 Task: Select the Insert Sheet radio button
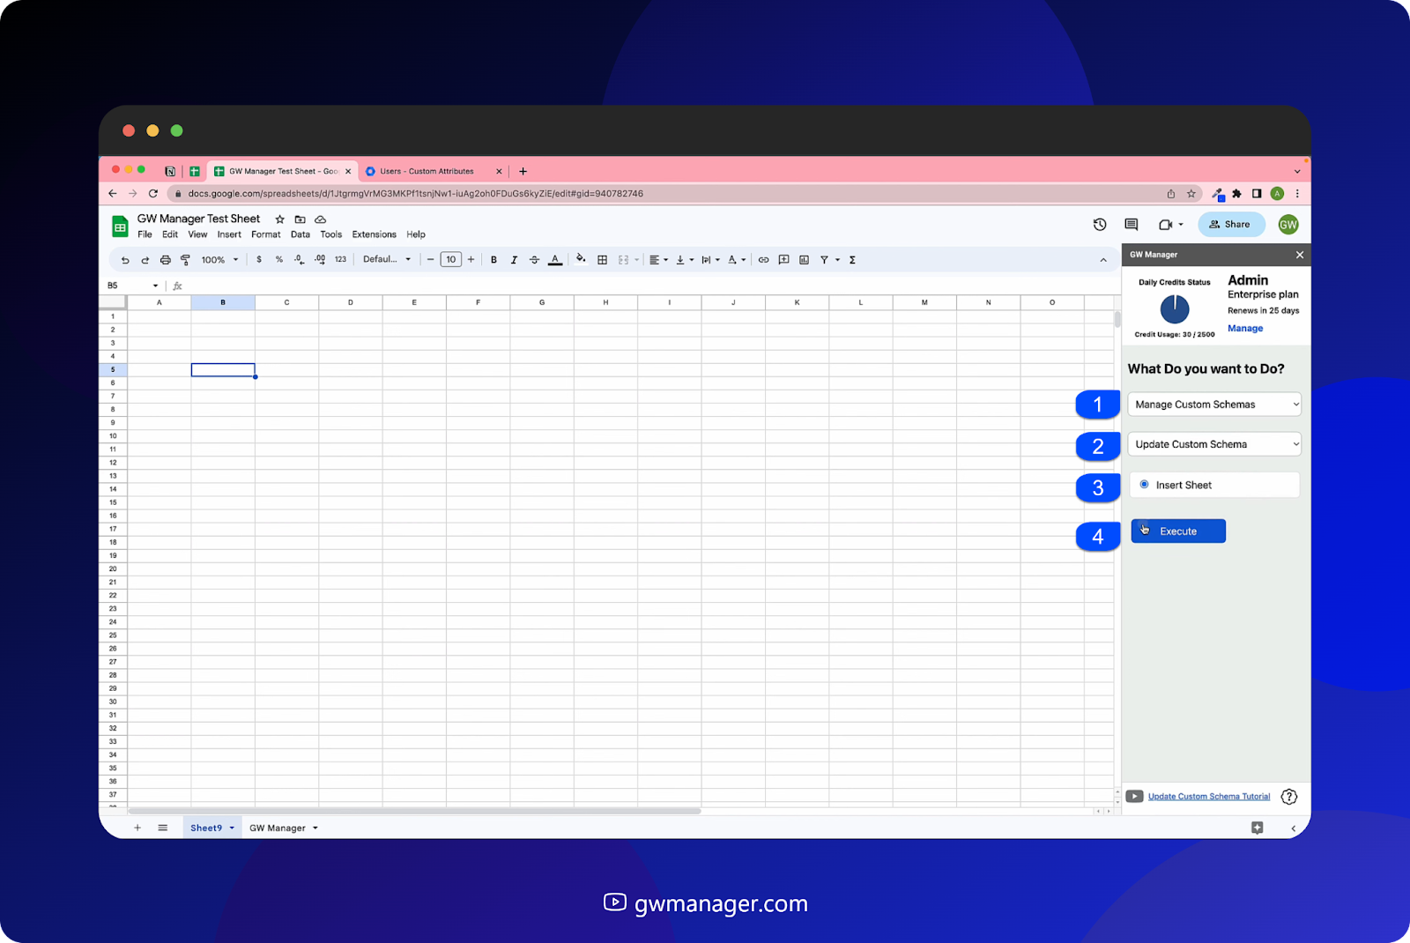click(1144, 484)
